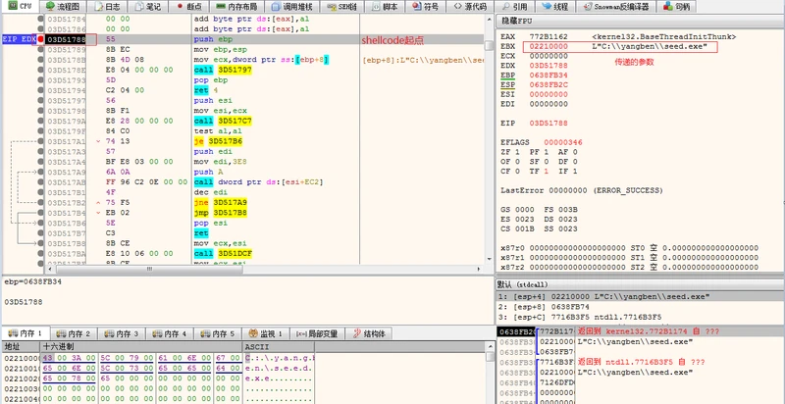
Task: Toggle breakpoint dot at address 03D51797
Action: coord(40,100)
